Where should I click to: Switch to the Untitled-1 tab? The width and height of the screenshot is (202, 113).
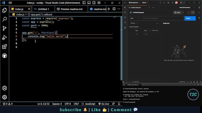pyautogui.click(x=43, y=9)
